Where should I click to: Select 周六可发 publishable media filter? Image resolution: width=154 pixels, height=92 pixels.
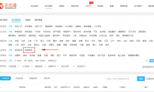click(x=101, y=55)
